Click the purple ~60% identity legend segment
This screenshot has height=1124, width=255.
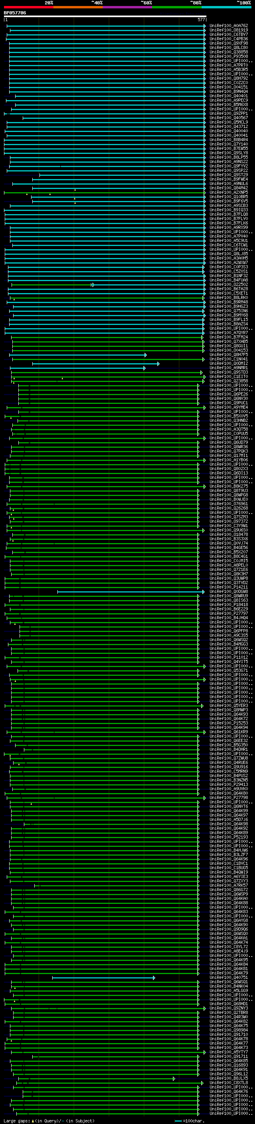pos(128,7)
